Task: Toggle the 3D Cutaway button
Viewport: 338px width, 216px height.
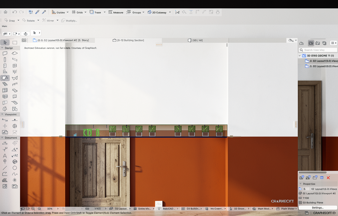Action: tap(157, 12)
